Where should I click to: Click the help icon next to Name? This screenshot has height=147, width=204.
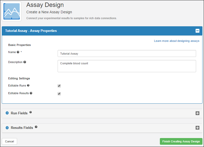click(x=18, y=52)
